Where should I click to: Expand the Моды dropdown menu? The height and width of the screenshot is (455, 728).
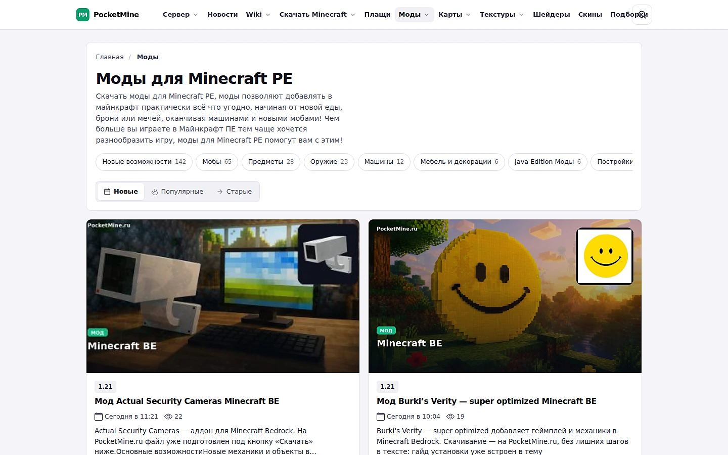coord(414,15)
